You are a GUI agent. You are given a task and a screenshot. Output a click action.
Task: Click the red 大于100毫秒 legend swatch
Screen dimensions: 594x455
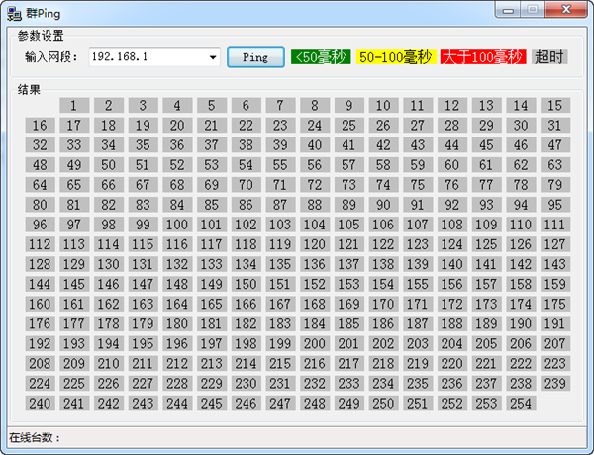tap(482, 57)
